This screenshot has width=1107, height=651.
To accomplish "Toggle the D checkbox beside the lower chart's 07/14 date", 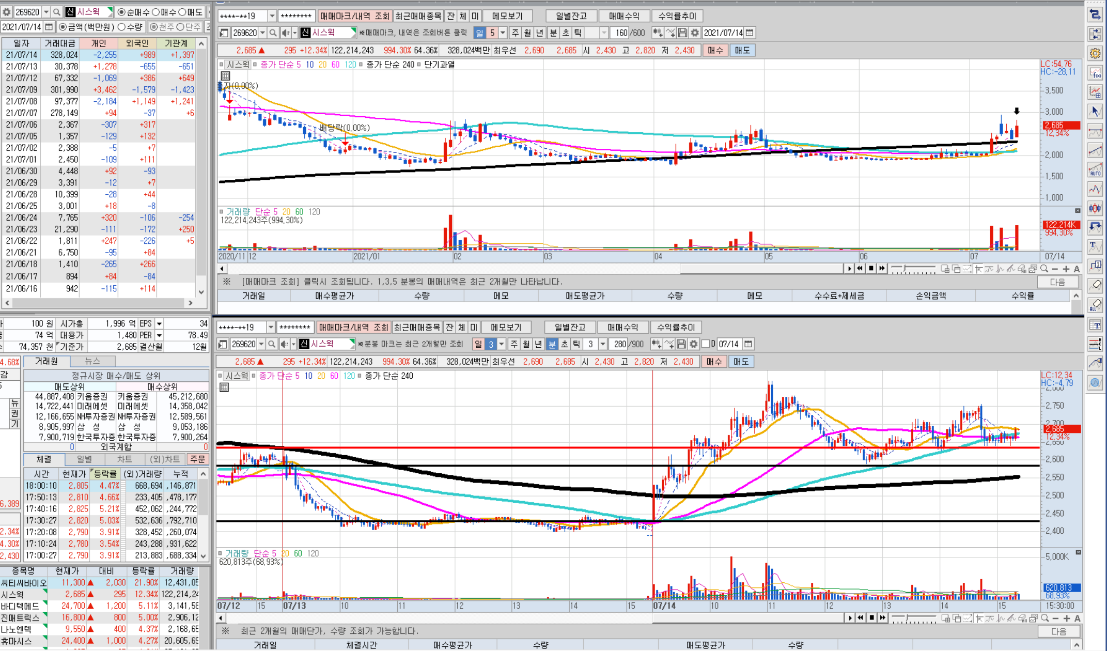I will (706, 344).
